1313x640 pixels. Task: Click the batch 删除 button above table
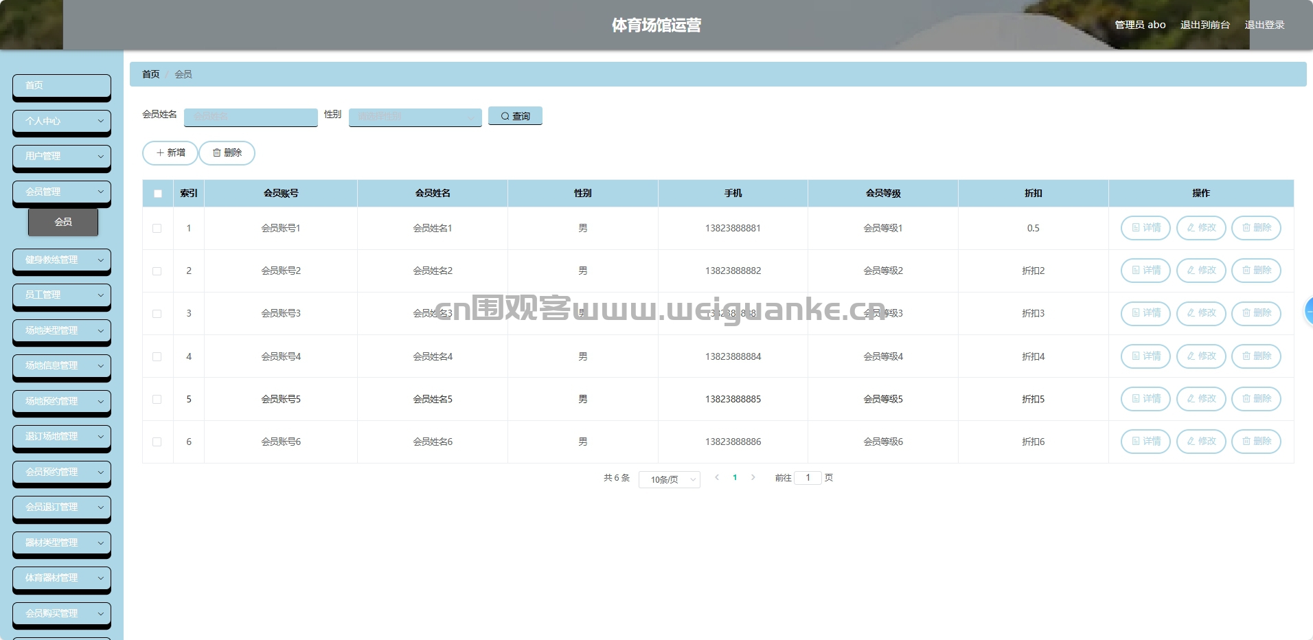(227, 153)
